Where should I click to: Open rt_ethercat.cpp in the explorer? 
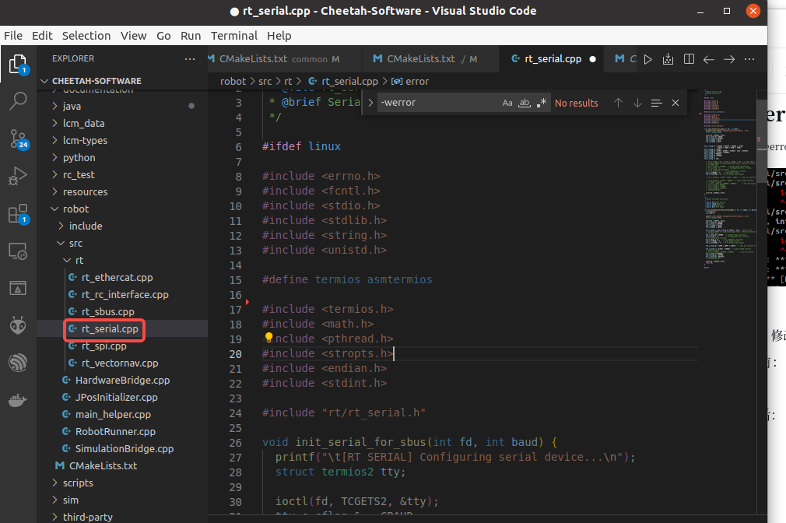117,277
